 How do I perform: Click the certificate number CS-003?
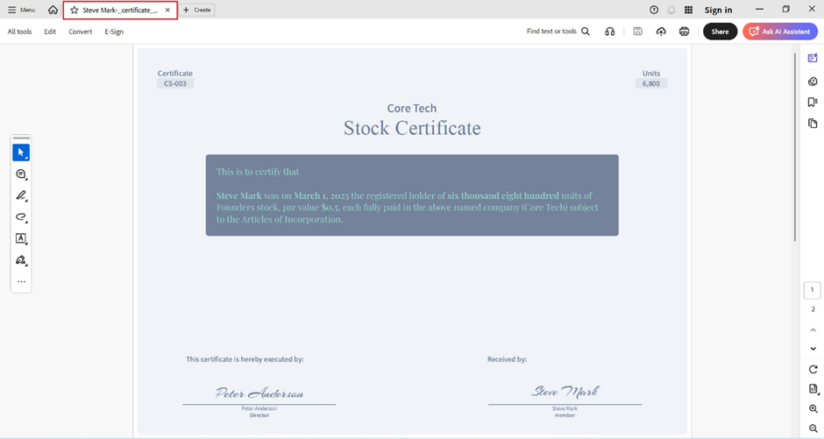pos(175,83)
